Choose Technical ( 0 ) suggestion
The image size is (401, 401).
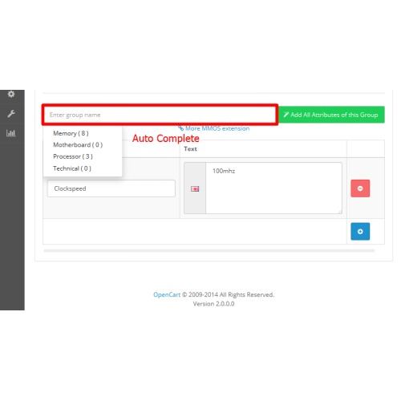[x=72, y=168]
